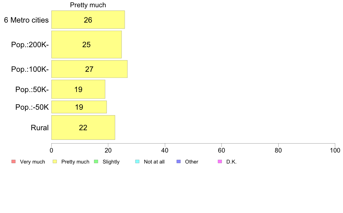Viewport: 343px width, 213px height.
Task: Select the Pop.:-50K bar showing 19
Action: click(x=79, y=107)
